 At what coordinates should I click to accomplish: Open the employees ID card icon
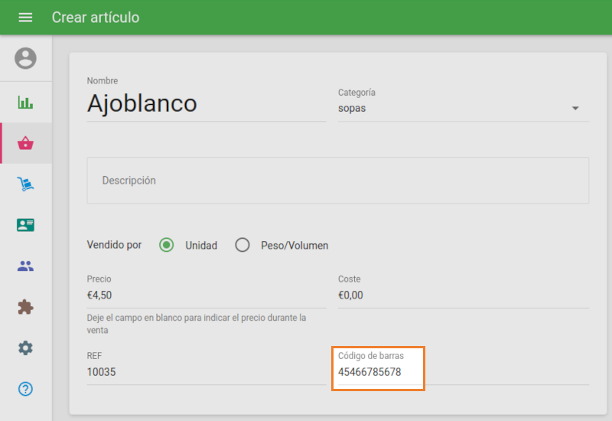click(x=25, y=225)
